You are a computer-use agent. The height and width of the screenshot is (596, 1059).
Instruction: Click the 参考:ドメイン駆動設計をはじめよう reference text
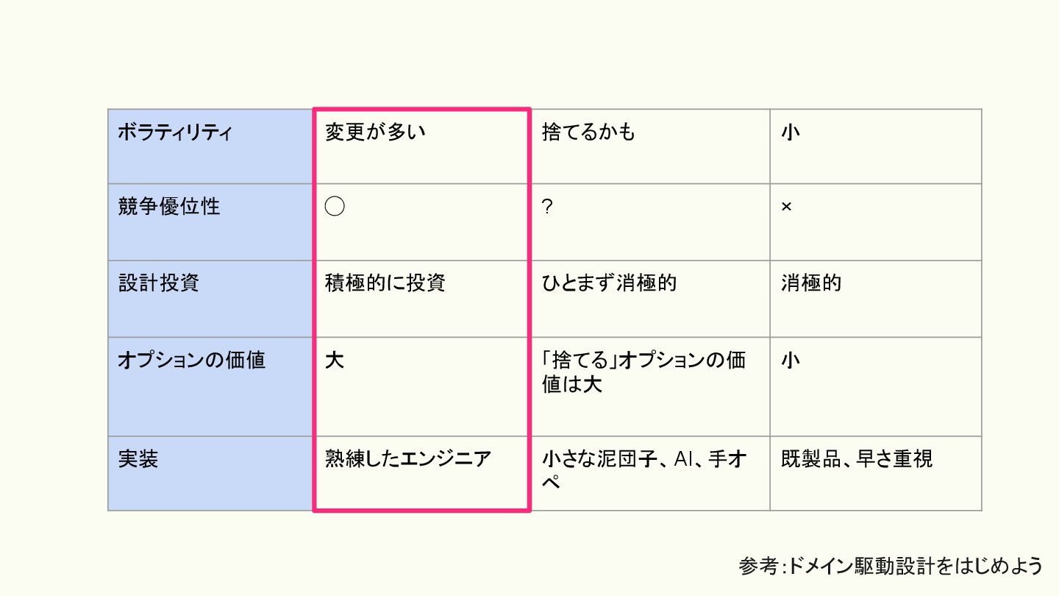tap(891, 566)
